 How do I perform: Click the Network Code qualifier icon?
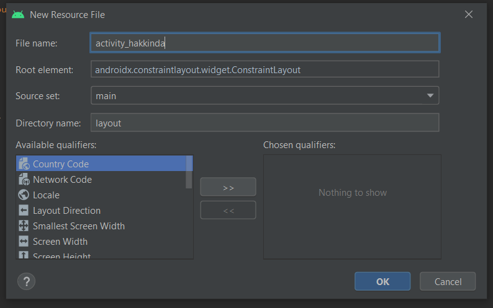point(24,180)
